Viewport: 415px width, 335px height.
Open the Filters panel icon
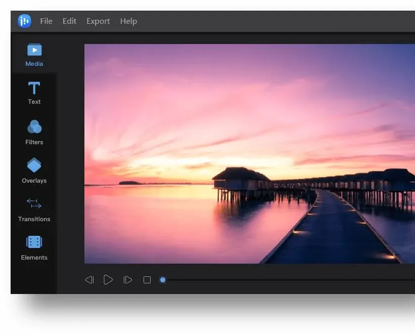pos(34,127)
